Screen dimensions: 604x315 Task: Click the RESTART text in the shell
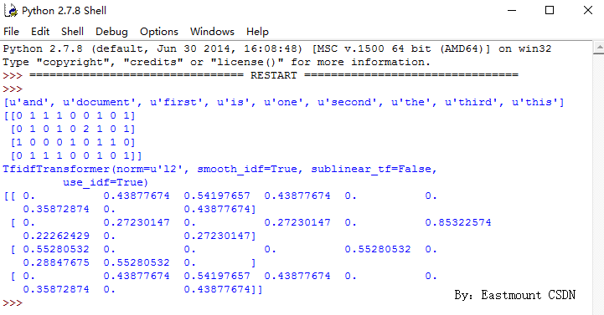(x=273, y=75)
